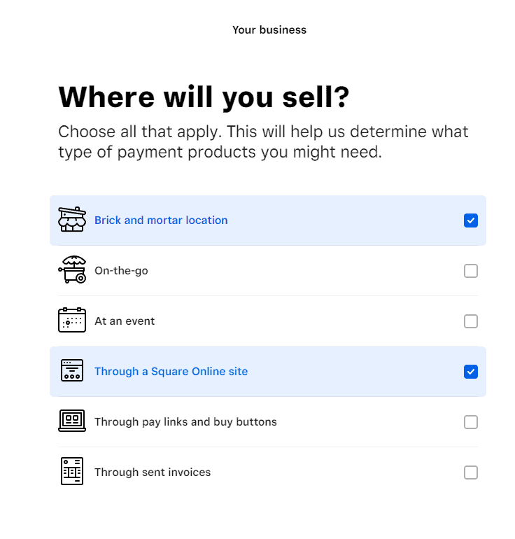Tick the pay links and buy buttons checkbox
The height and width of the screenshot is (539, 515).
471,422
